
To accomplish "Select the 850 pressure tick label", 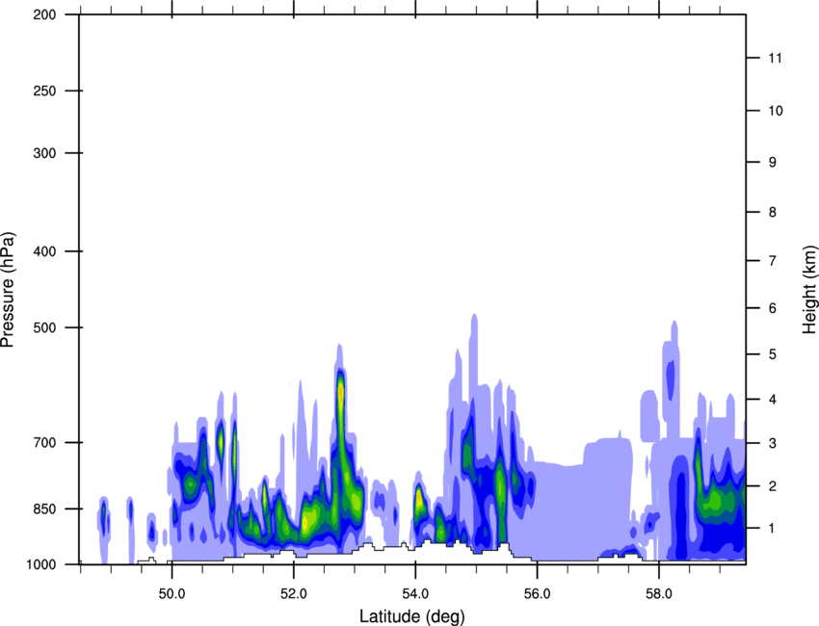I will click(x=44, y=509).
